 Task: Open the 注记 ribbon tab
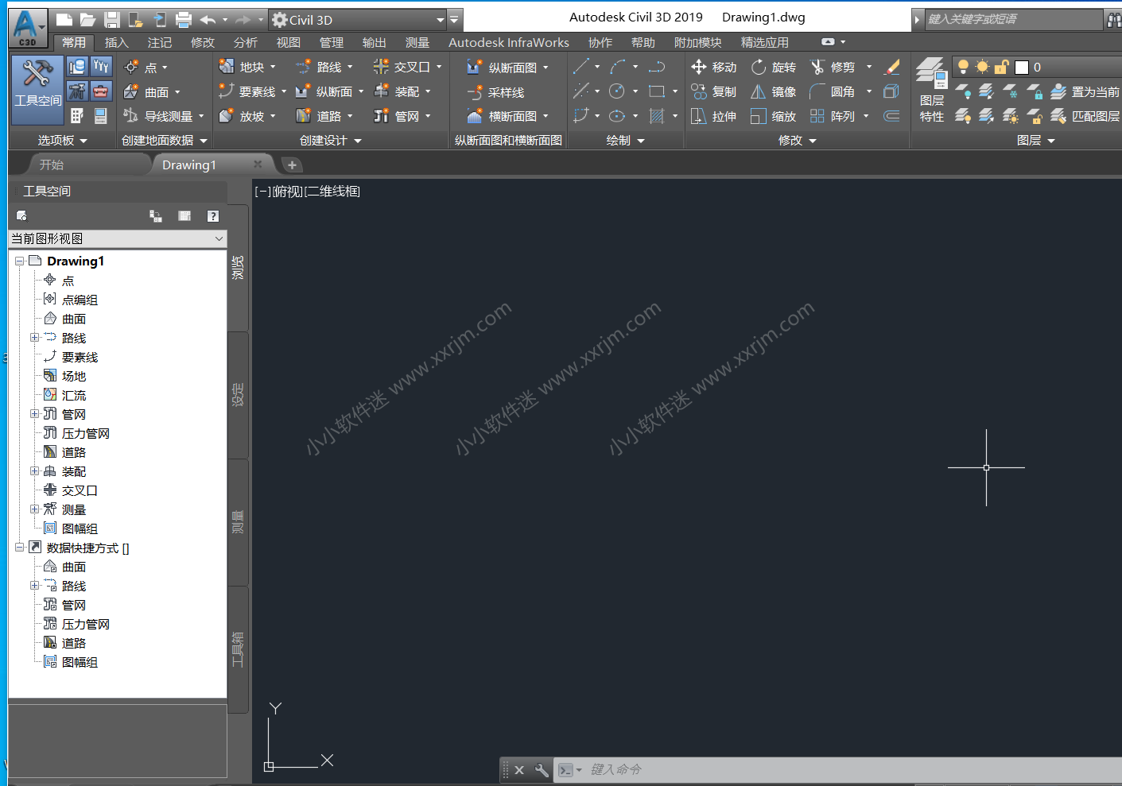point(159,42)
